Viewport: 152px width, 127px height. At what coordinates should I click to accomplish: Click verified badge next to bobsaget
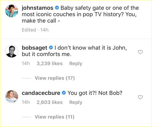pos(51,48)
